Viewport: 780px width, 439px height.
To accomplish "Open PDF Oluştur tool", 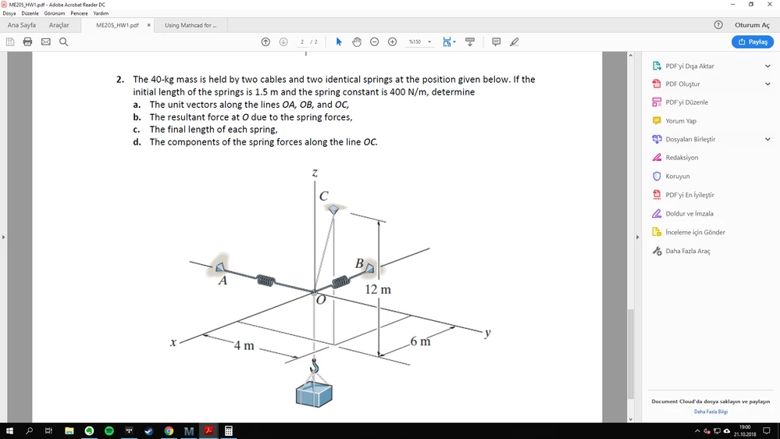I will [682, 84].
